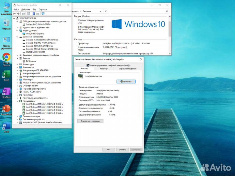The image size is (235, 176).
Task: Select Generic- MS/MS-Pro USB Device
Action: (40, 43)
